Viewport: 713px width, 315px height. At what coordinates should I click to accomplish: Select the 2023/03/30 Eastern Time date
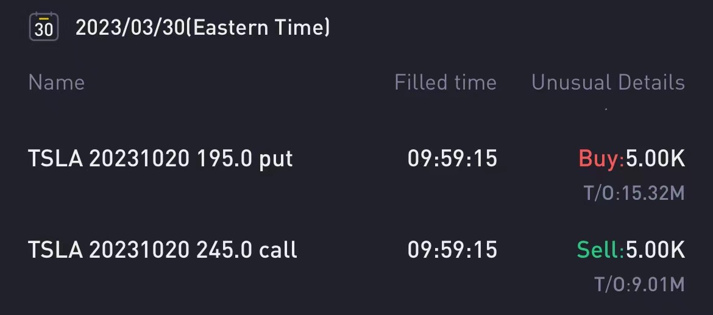point(202,27)
